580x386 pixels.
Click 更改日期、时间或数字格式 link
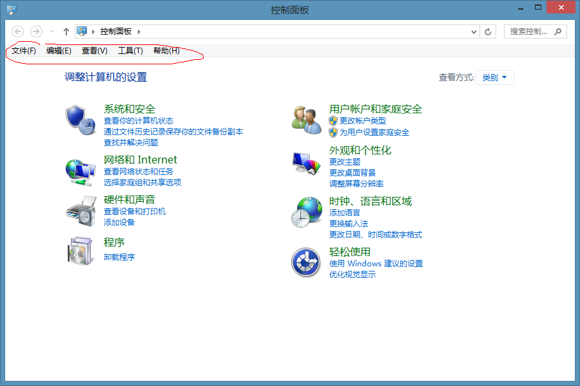click(376, 235)
